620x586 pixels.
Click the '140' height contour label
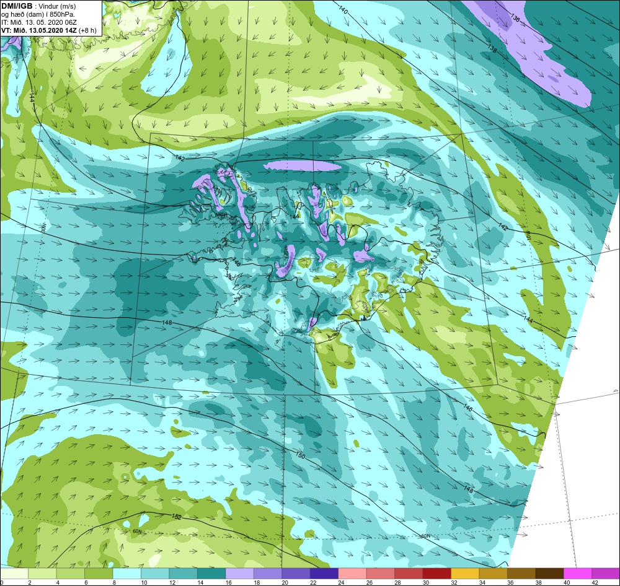343,11
